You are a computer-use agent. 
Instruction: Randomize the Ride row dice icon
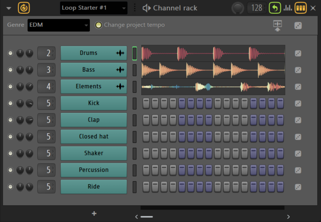tap(298, 187)
